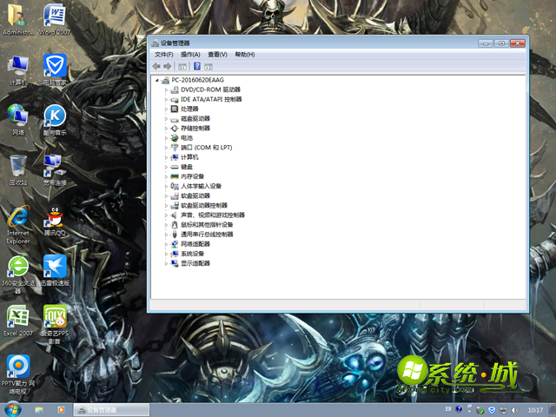Select the 人体学输入设备 icon in tree

175,186
